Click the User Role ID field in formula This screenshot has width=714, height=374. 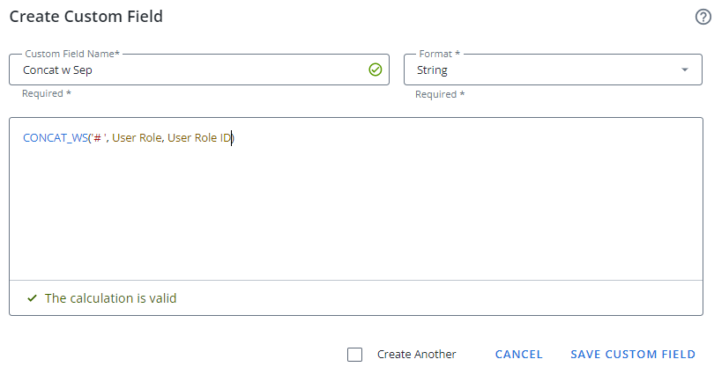199,138
